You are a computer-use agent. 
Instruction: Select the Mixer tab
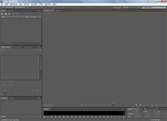point(58,11)
